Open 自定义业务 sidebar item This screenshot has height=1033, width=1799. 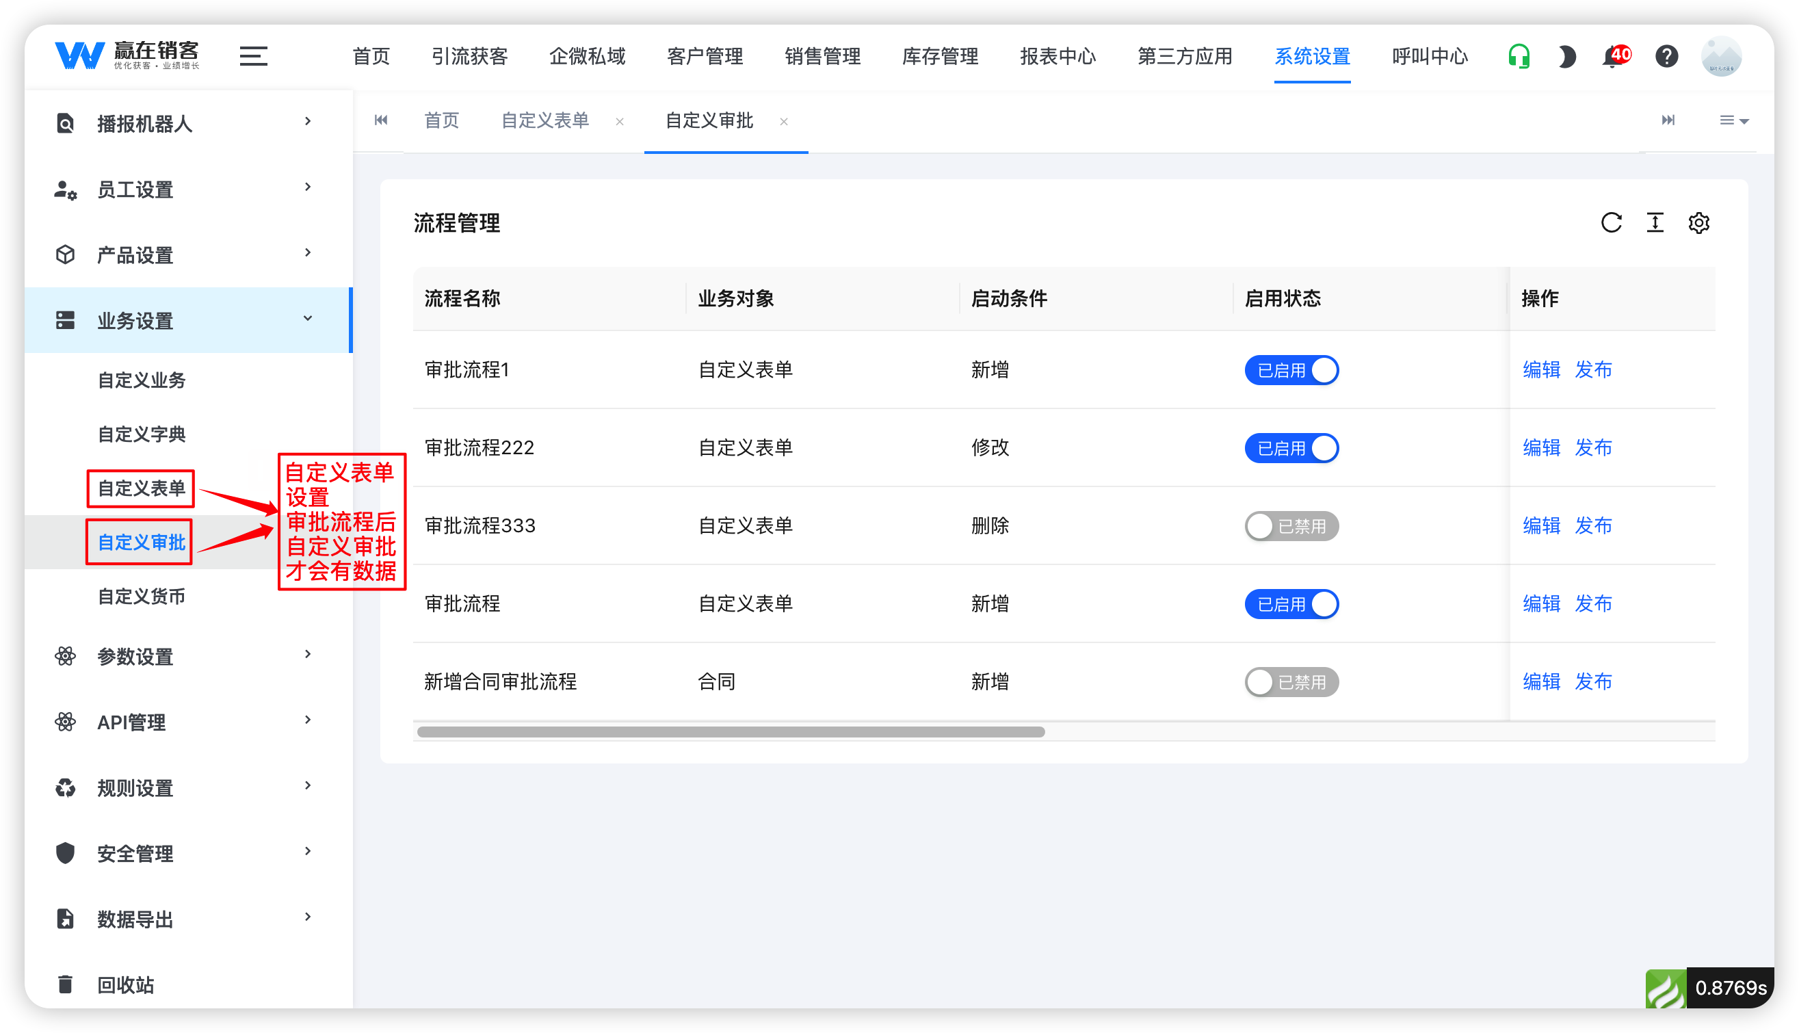(142, 380)
